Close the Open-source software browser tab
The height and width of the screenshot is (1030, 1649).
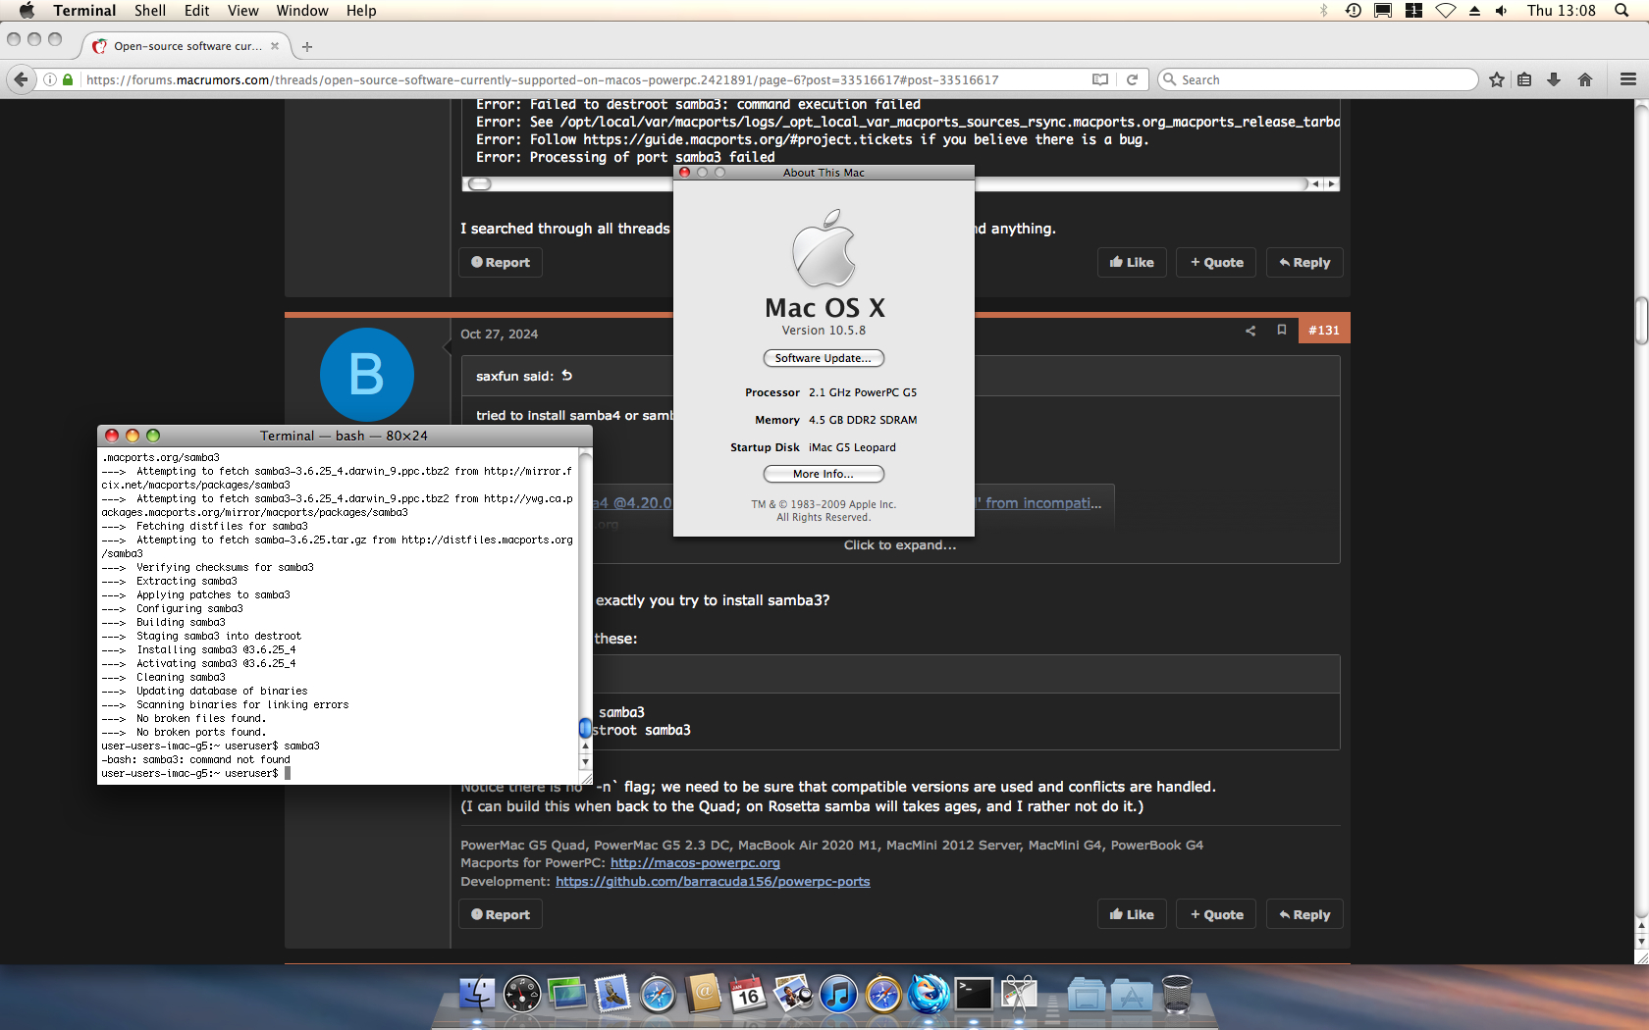point(275,46)
